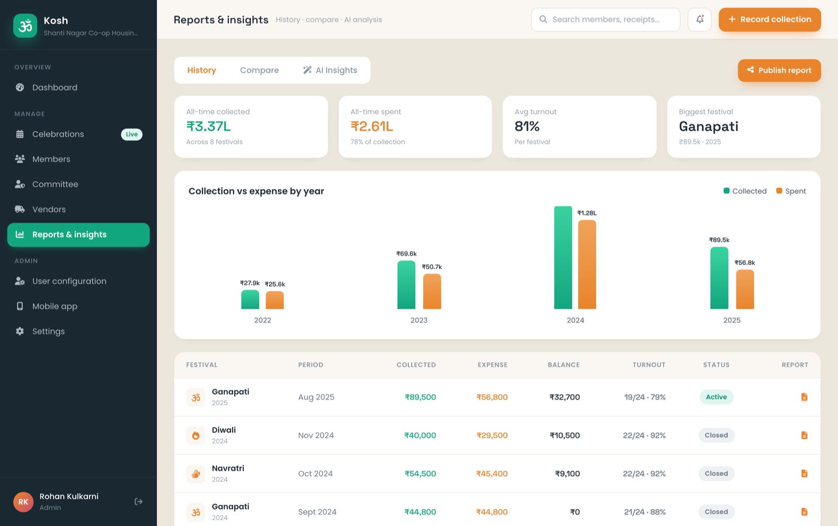Viewport: 838px width, 526px height.
Task: Click the Diwali flame icon
Action: [196, 435]
